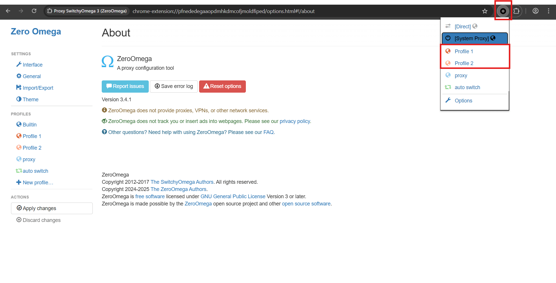
Task: Bookmark this page with the star icon
Action: click(485, 11)
